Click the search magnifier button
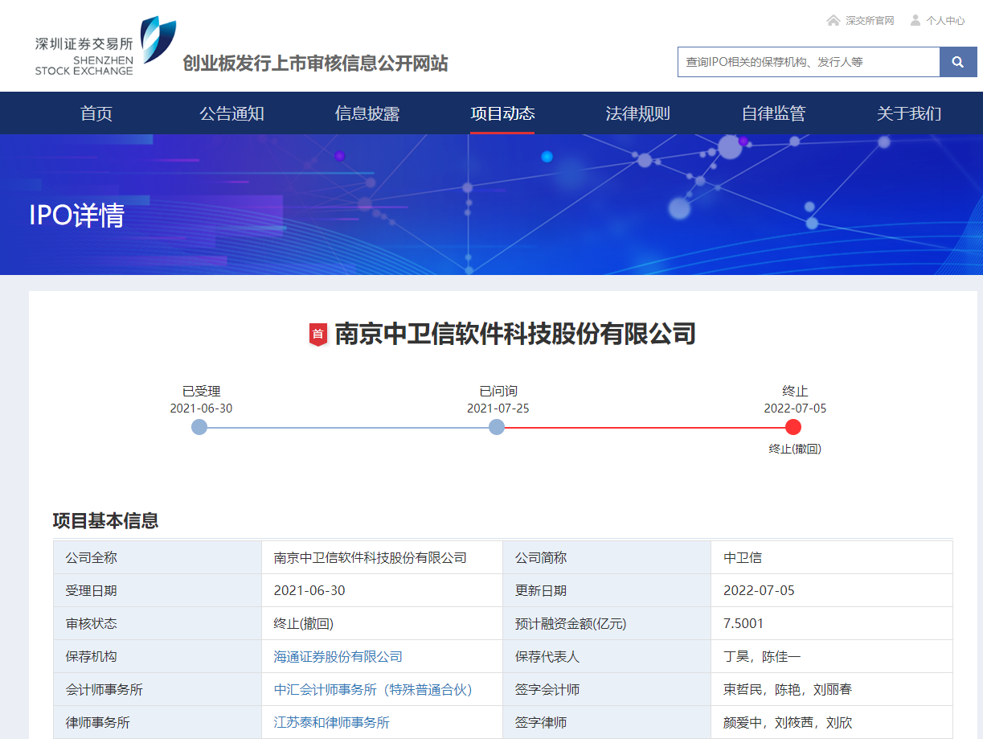This screenshot has height=739, width=983. click(x=958, y=62)
